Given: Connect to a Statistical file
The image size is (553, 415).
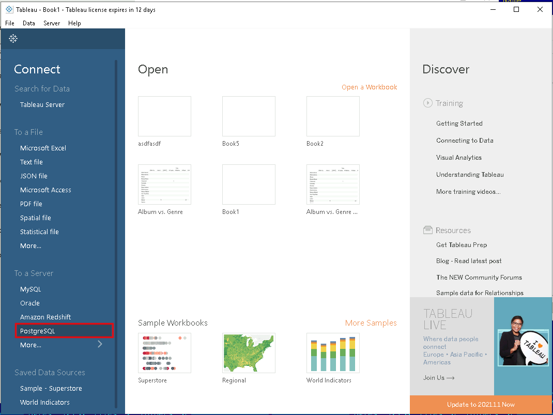Looking at the screenshot, I should click(39, 232).
